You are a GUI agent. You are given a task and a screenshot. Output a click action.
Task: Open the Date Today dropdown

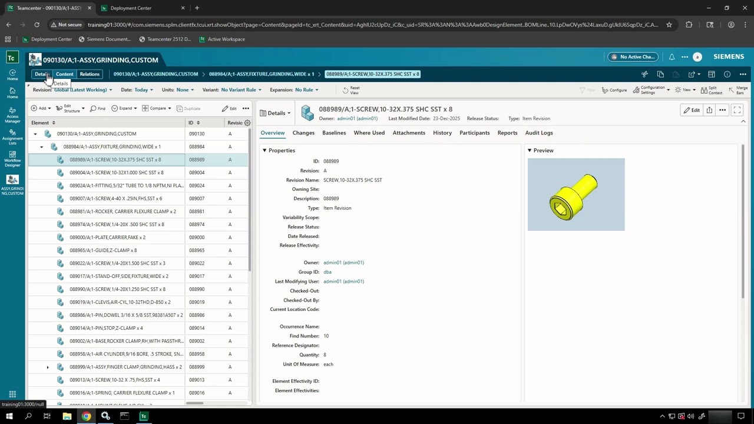pyautogui.click(x=144, y=90)
